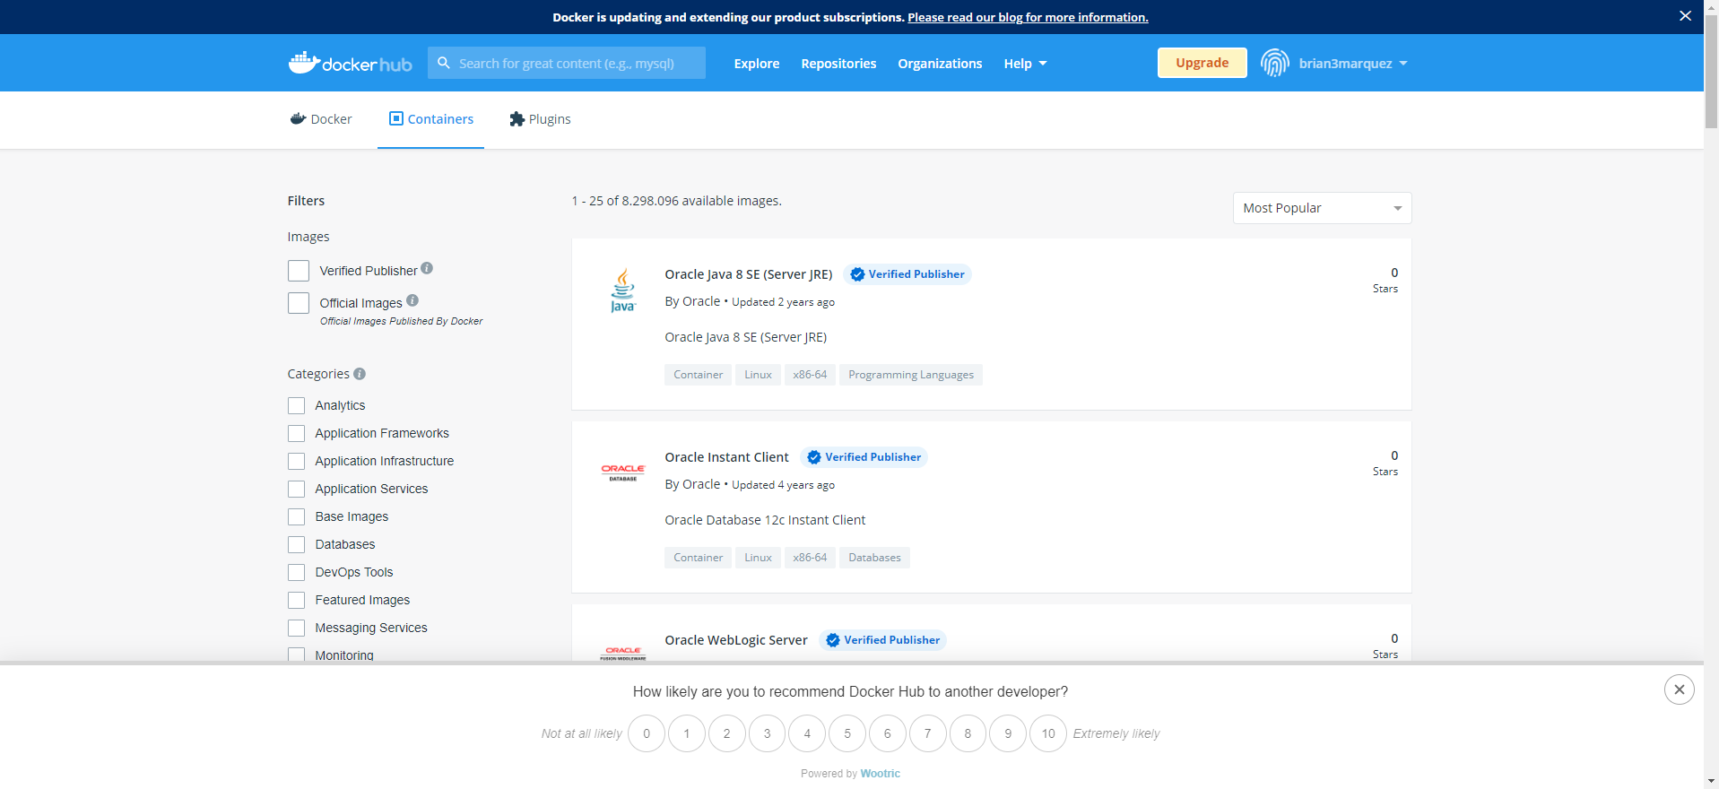The image size is (1719, 789).
Task: Rate recommendation likelihood as 5
Action: pos(847,733)
